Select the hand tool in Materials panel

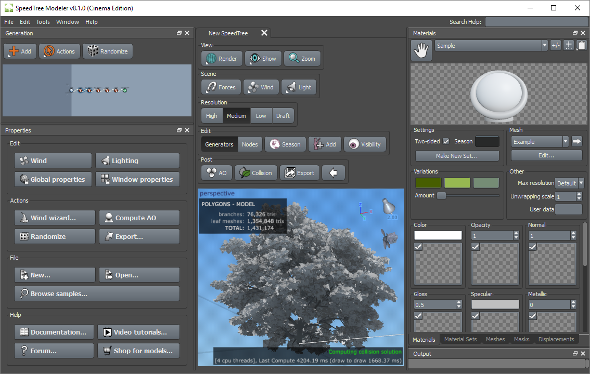pos(421,50)
